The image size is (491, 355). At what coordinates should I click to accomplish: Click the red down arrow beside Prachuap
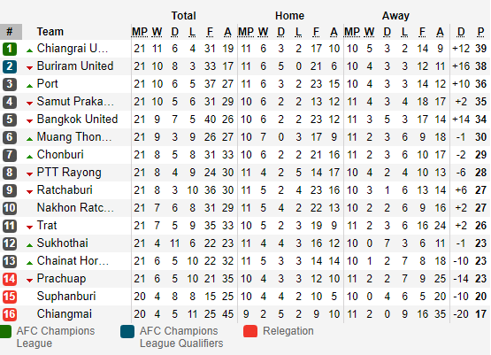pyautogui.click(x=30, y=280)
